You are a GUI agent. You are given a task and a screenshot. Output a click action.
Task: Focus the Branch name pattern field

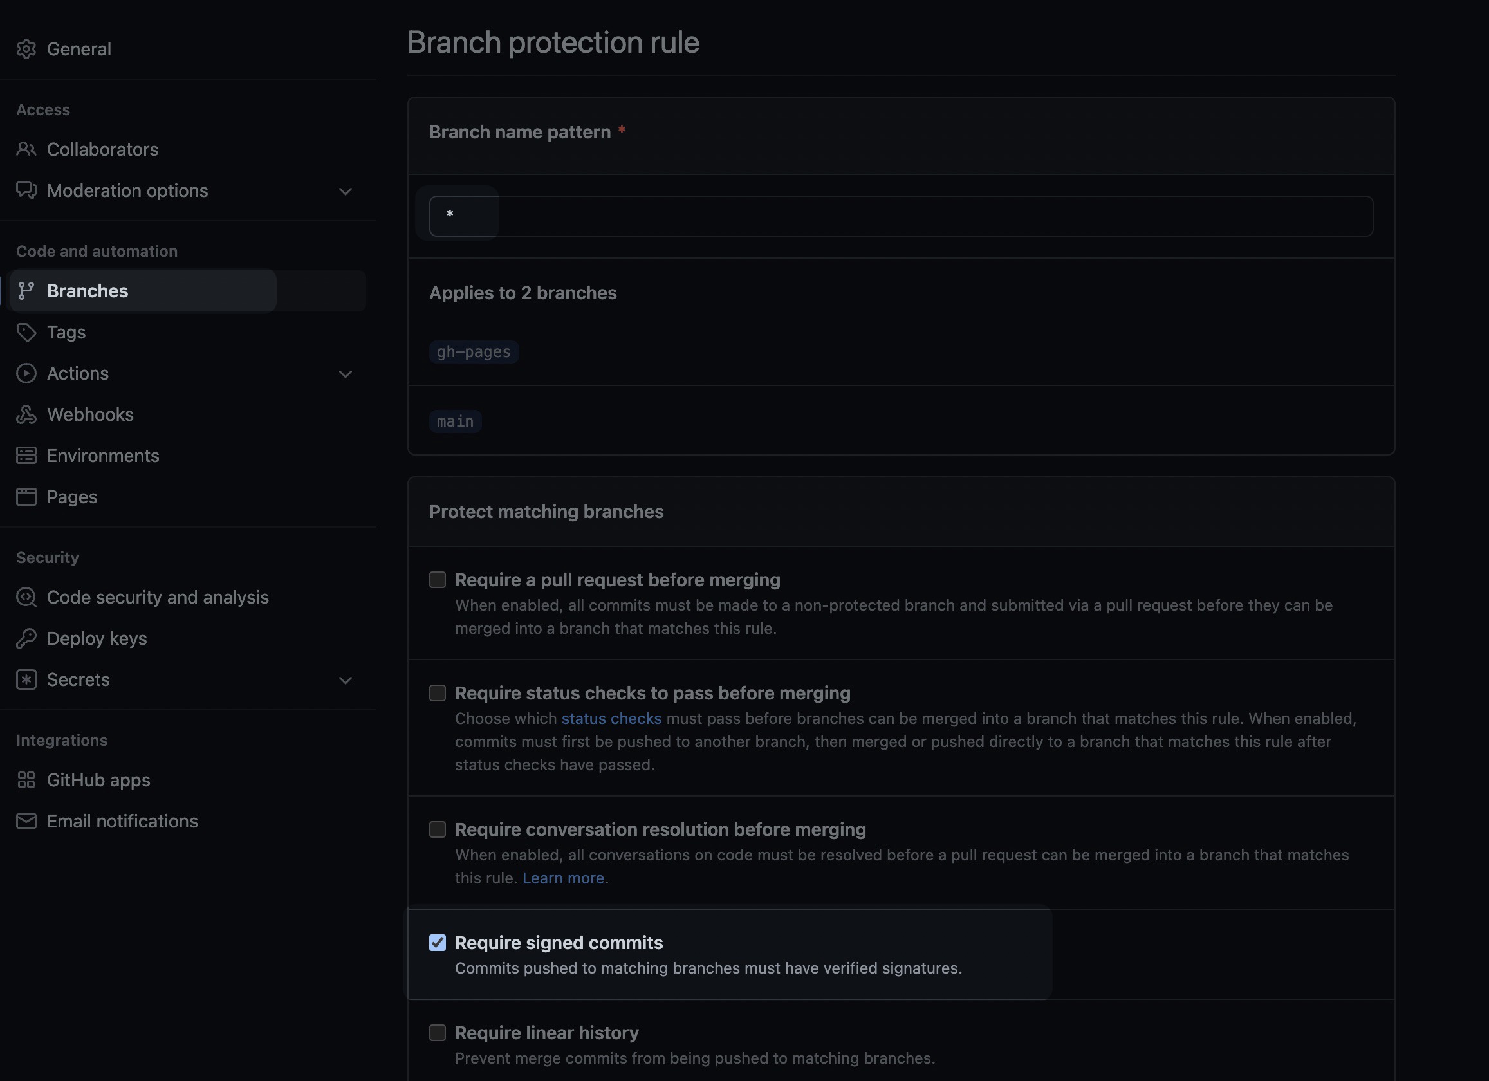(901, 216)
